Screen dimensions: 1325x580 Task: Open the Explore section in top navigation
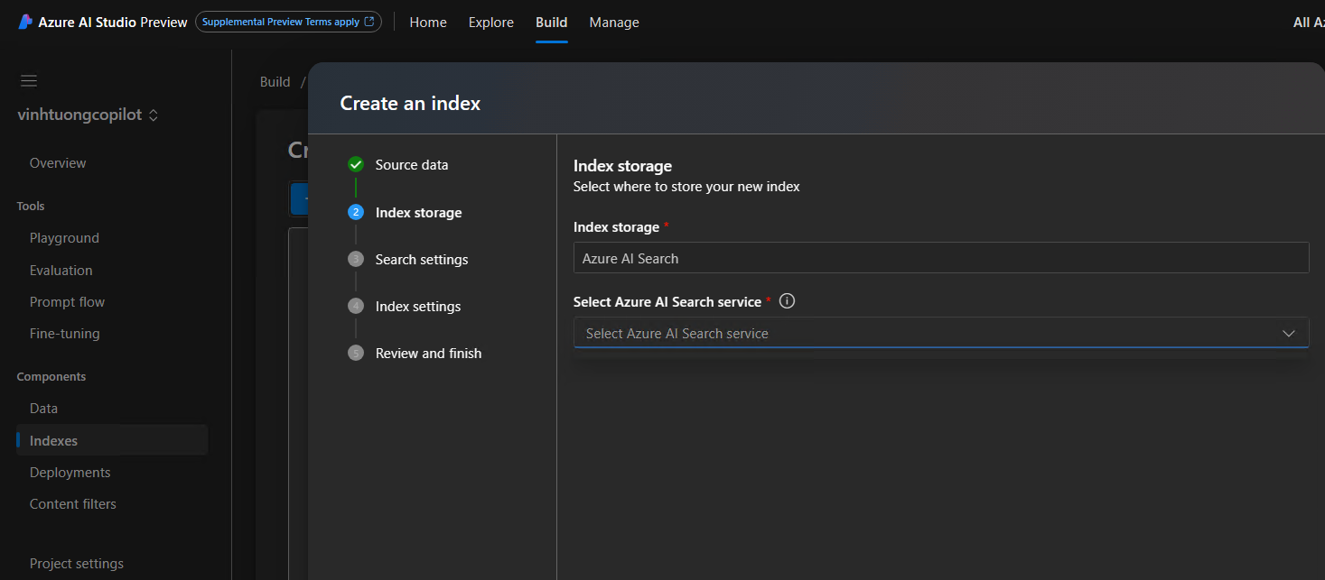coord(490,23)
